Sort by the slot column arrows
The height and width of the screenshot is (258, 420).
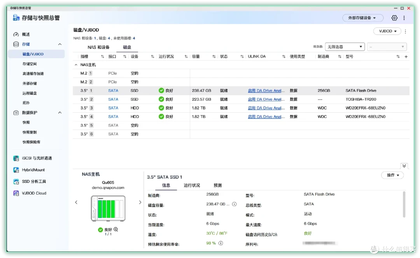(103, 56)
